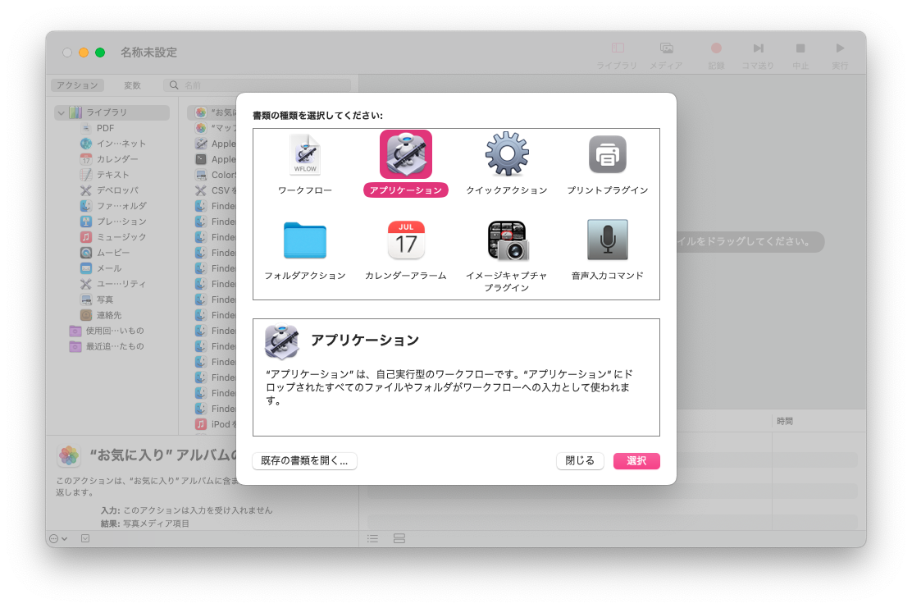The width and height of the screenshot is (912, 608).
Task: Click the iPod action row
Action: coord(215,424)
